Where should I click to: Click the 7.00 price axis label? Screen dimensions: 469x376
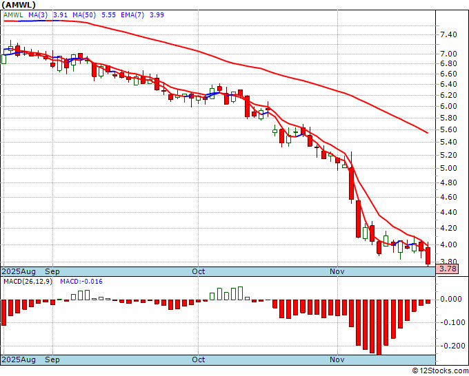coord(449,54)
